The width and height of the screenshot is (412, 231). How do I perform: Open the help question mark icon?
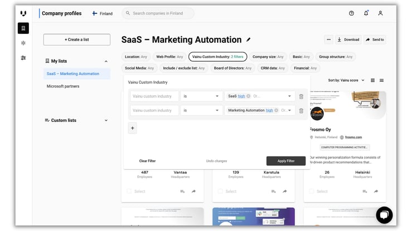351,13
